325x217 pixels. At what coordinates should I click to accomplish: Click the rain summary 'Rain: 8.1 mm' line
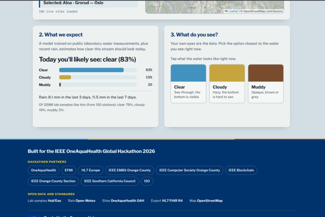coord(87,97)
